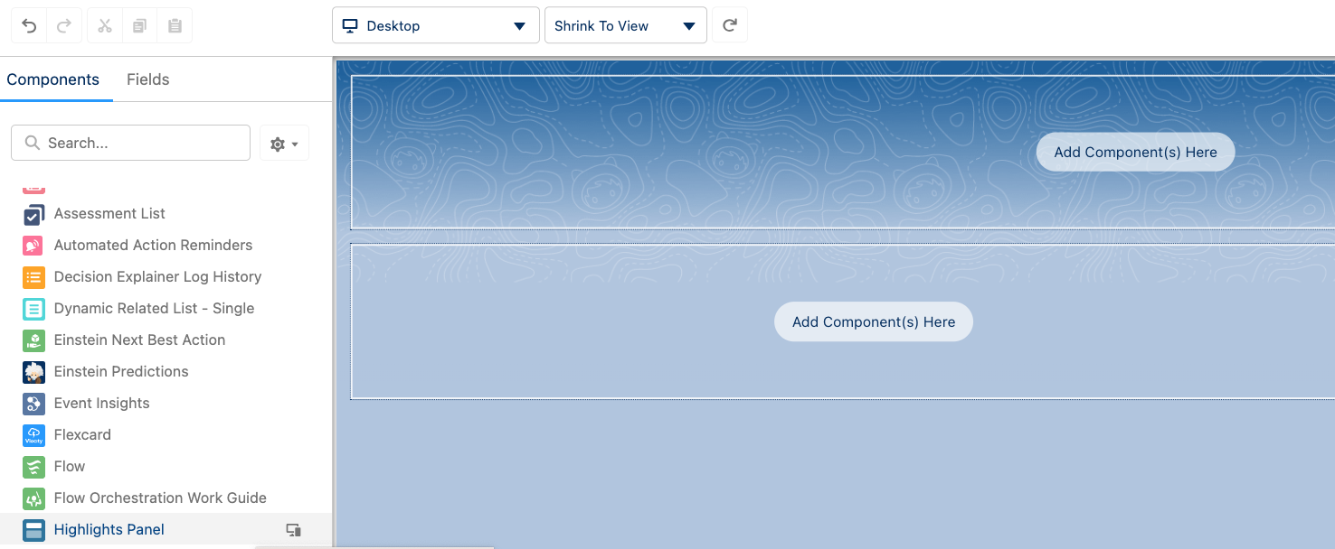
Task: Refresh the page canvas preview
Action: point(730,24)
